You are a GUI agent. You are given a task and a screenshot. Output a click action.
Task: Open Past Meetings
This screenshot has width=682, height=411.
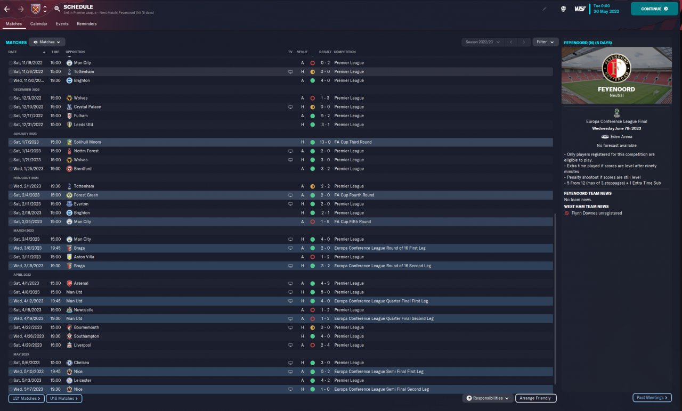[x=652, y=398]
